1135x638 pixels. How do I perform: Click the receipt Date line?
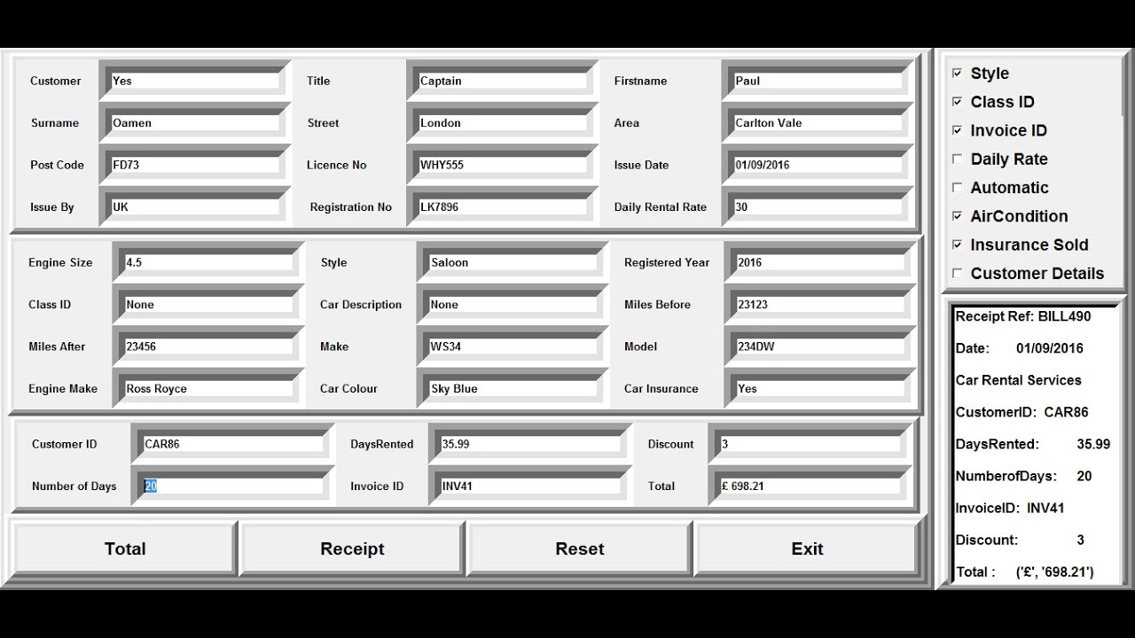click(1020, 348)
